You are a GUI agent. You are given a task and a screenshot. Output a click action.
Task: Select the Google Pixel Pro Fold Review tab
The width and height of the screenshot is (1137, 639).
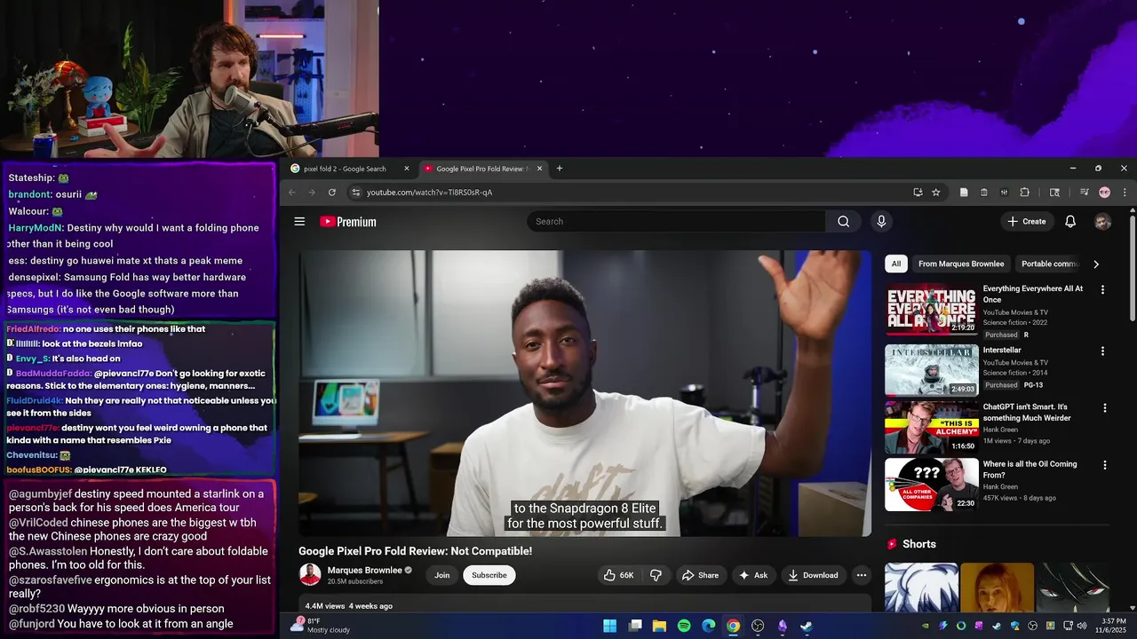(483, 169)
